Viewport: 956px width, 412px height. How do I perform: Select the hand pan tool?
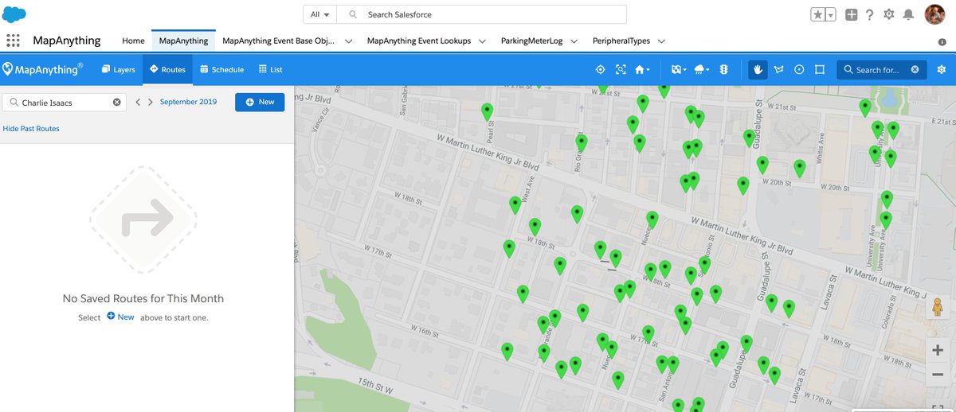(758, 69)
